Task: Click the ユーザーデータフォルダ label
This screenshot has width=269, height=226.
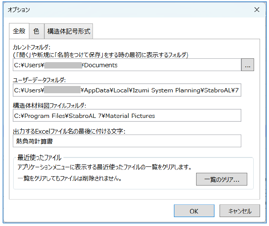Action: (40, 80)
